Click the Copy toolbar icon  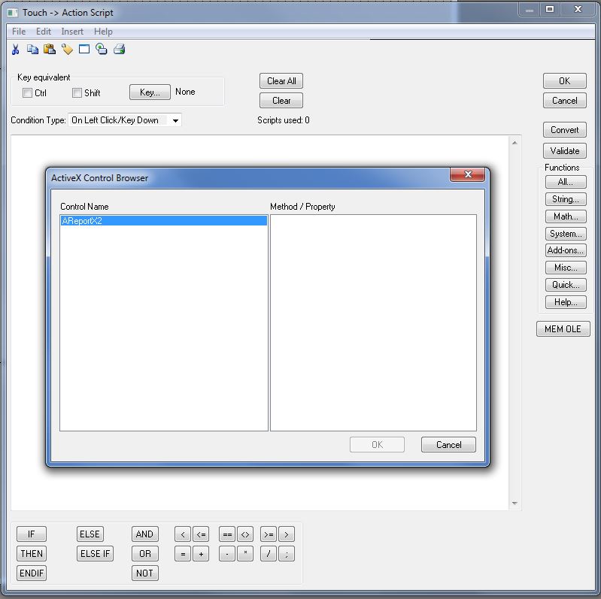32,50
